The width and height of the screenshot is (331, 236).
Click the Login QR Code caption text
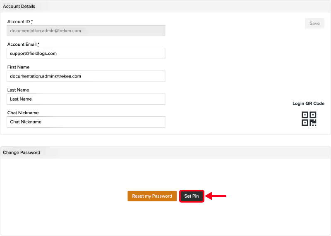(308, 104)
